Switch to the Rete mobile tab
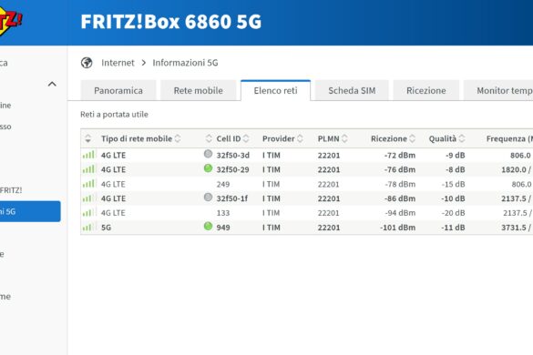533x355 pixels. (199, 91)
